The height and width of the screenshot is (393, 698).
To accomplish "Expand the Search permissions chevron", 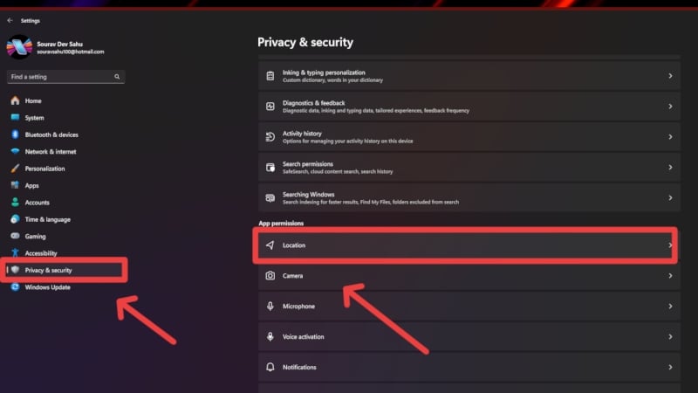I will (670, 167).
